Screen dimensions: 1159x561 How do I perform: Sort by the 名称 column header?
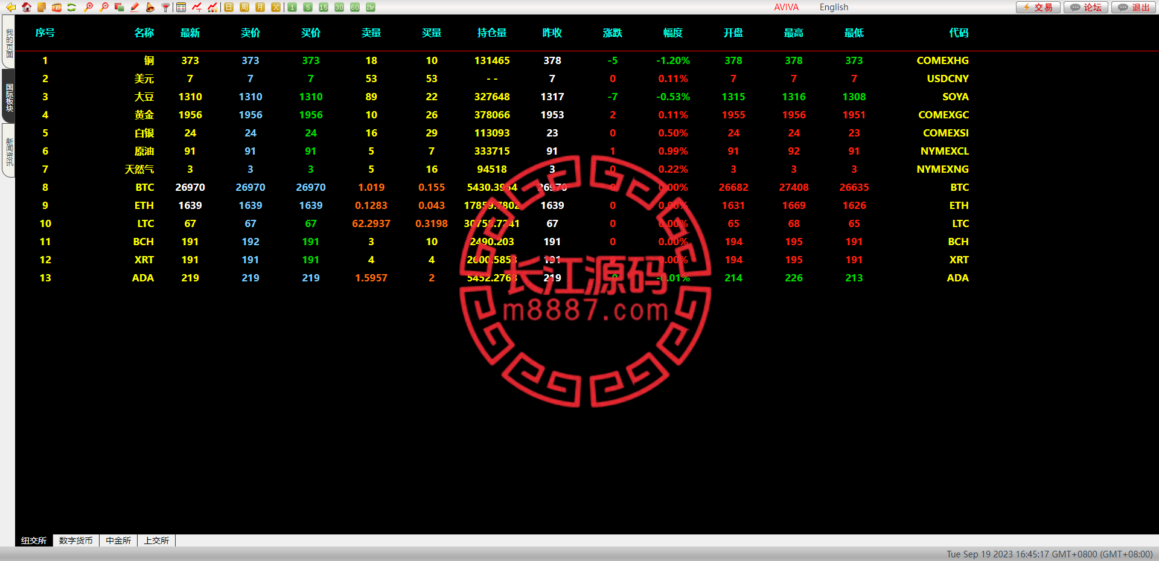tap(144, 33)
